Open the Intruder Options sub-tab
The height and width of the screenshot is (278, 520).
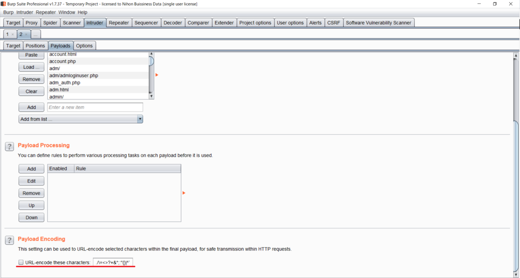(x=84, y=45)
